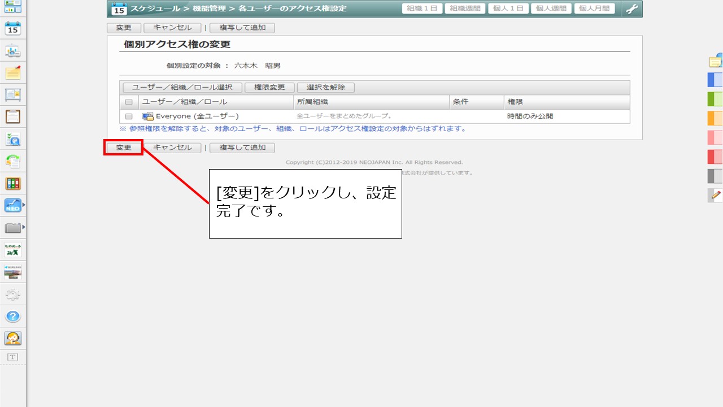Image resolution: width=723 pixels, height=407 pixels.
Task: Switch to 組織週間 view tab
Action: pyautogui.click(x=465, y=8)
